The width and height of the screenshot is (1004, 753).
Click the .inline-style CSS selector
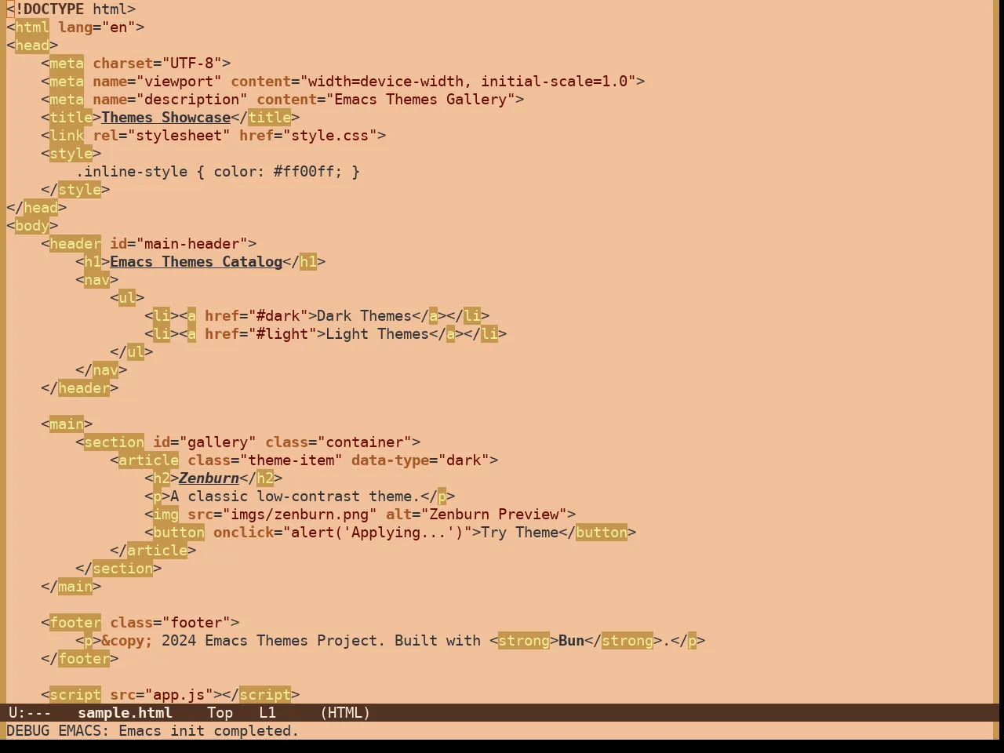click(x=131, y=172)
